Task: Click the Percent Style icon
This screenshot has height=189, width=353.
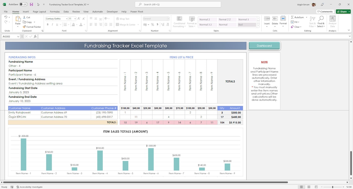Action: 152,24
